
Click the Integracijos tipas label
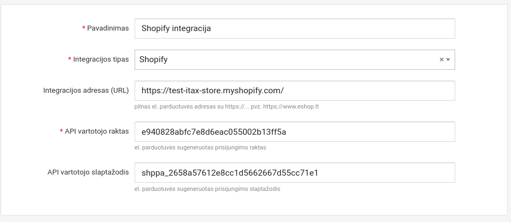click(101, 59)
